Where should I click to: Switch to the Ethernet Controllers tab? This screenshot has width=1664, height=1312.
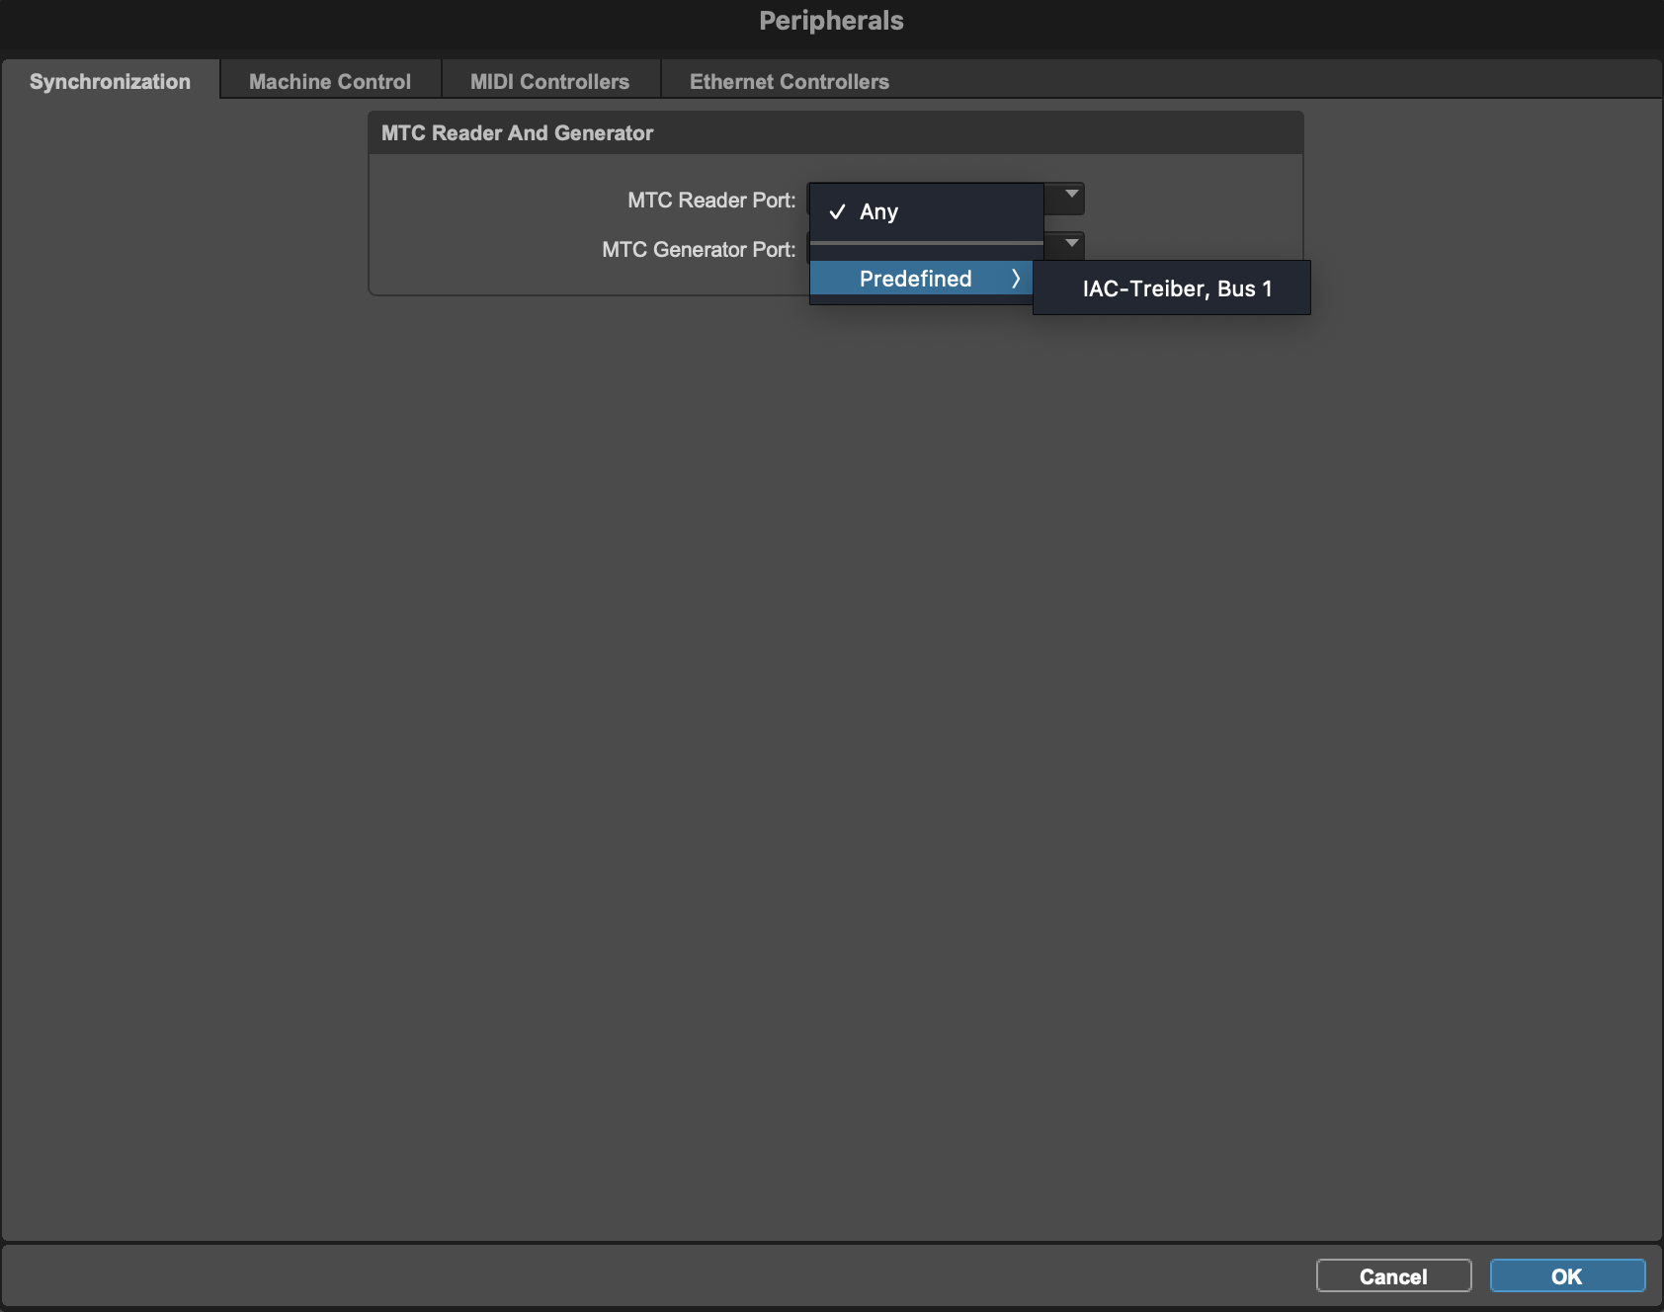coord(789,80)
